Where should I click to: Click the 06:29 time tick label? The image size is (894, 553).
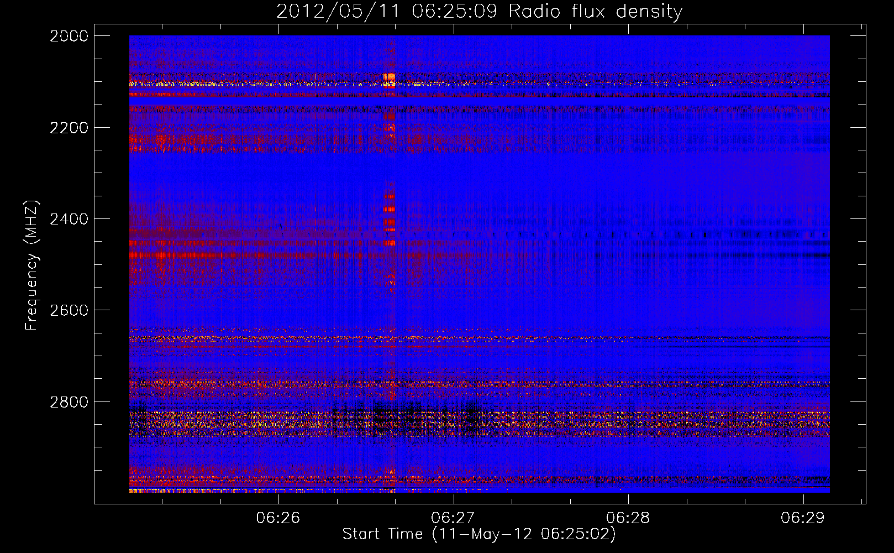click(x=803, y=518)
